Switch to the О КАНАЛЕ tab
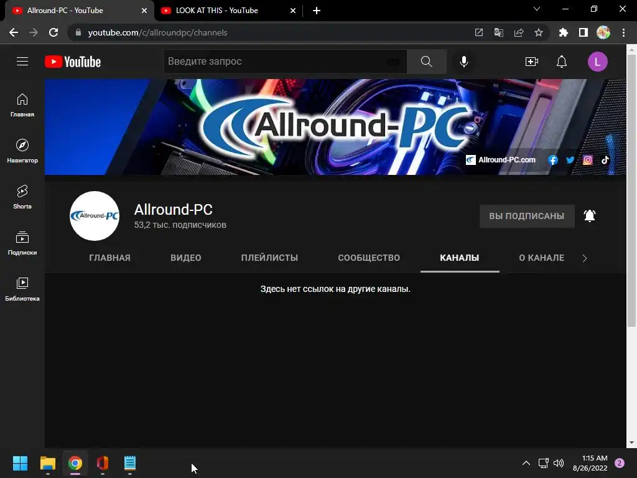This screenshot has height=478, width=637. (542, 258)
